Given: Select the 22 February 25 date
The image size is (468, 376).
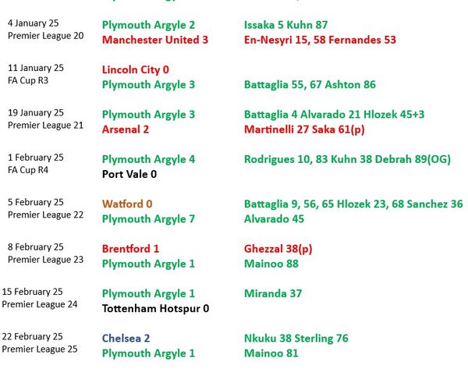Looking at the screenshot, I should pos(32,337).
